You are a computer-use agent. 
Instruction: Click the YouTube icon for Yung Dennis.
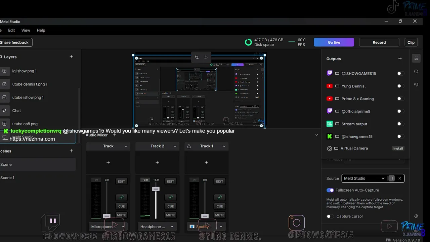[x=330, y=86]
